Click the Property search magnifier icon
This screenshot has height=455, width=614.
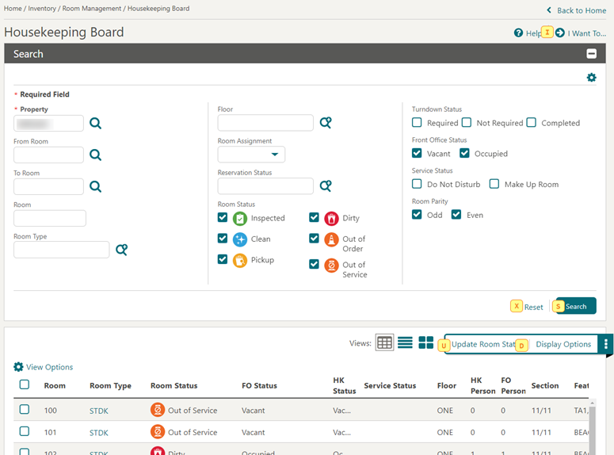95,124
